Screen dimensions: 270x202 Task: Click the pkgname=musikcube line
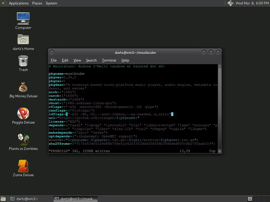(66, 74)
